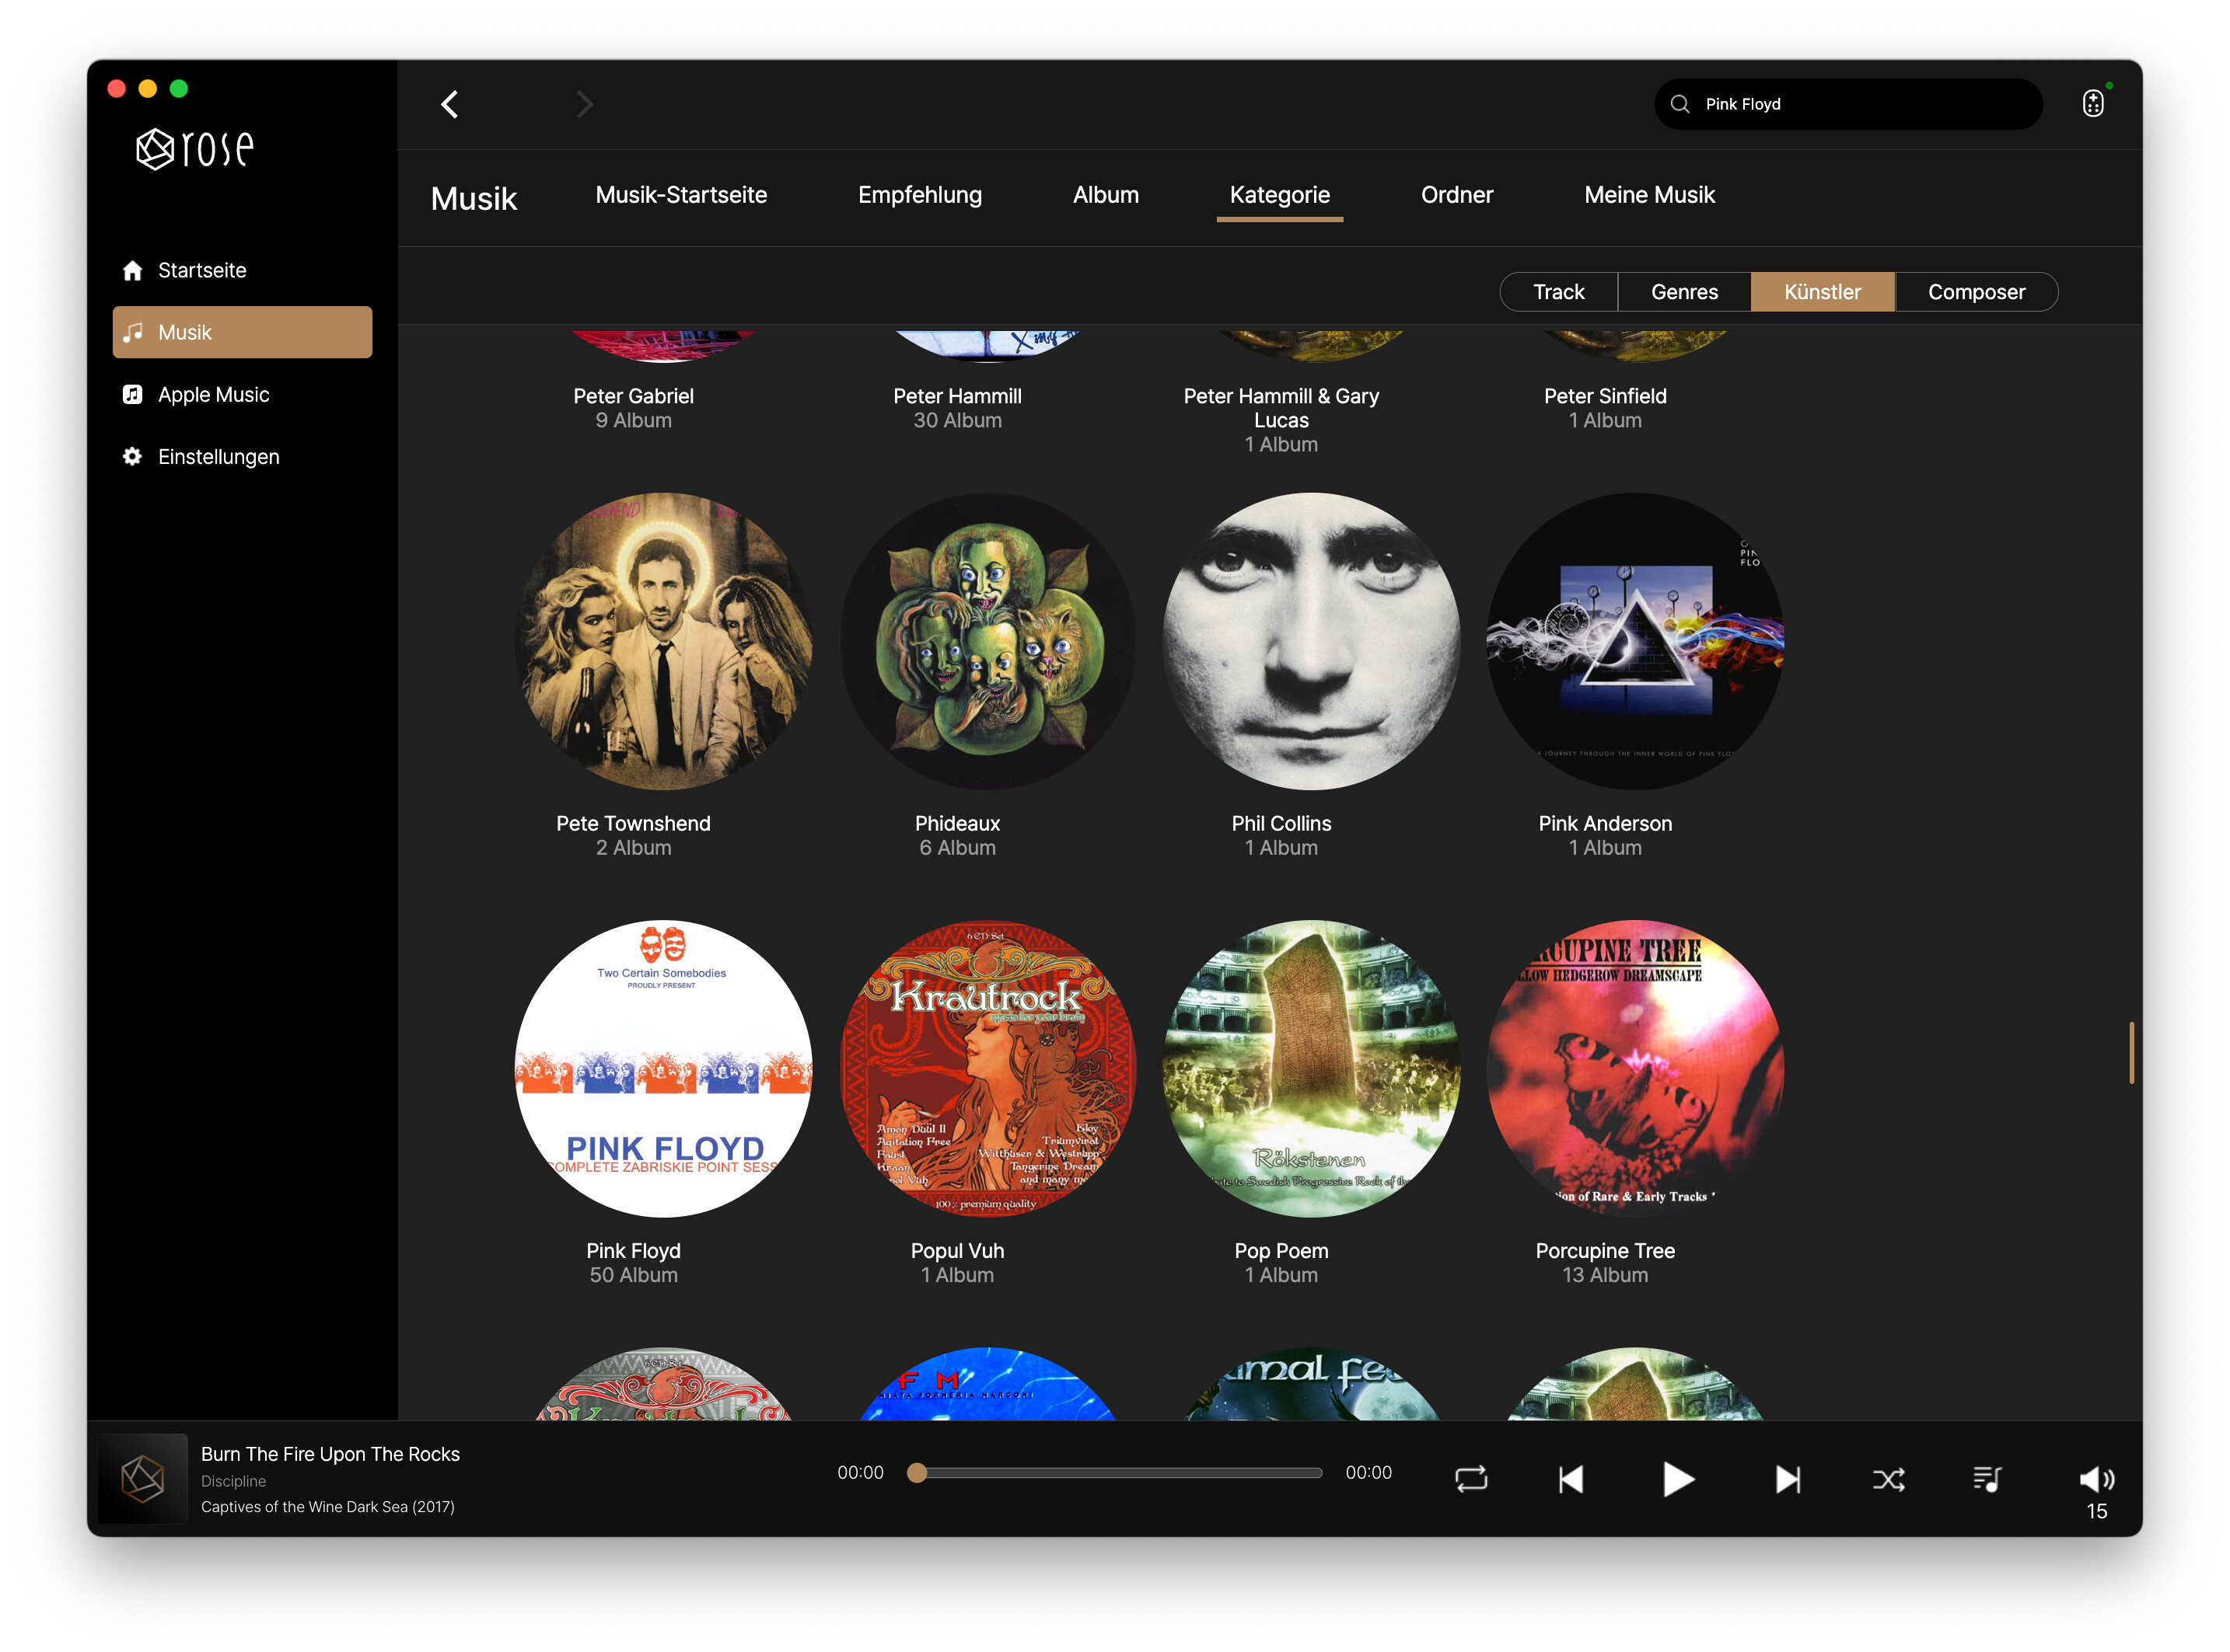2230x1652 pixels.
Task: Open Musik in the sidebar
Action: [x=242, y=332]
